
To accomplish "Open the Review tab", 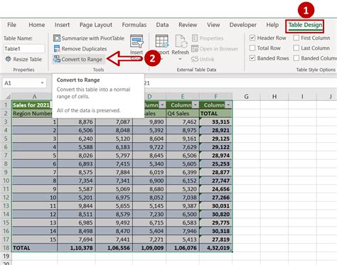I will pos(188,25).
